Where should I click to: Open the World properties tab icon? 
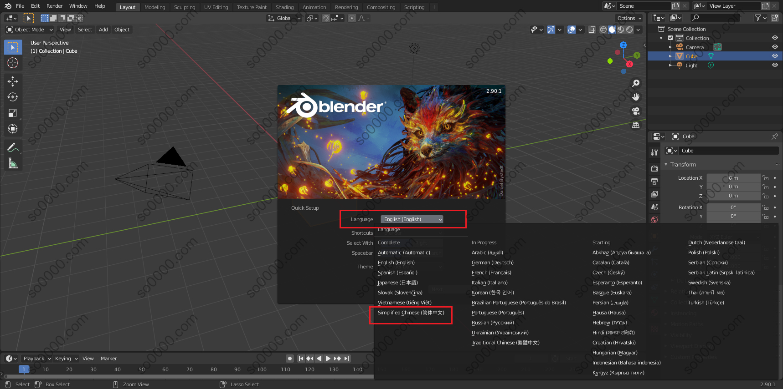pos(654,219)
